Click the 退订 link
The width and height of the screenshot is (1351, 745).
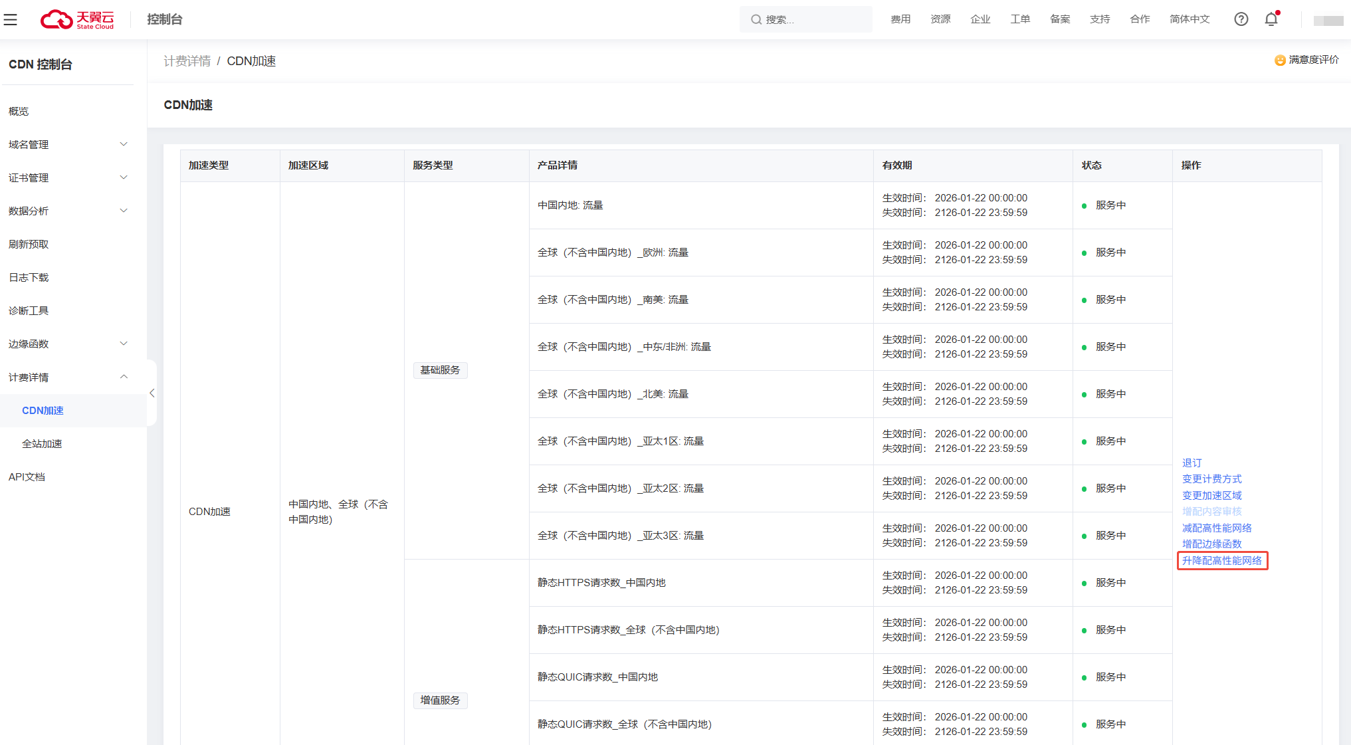[1192, 463]
